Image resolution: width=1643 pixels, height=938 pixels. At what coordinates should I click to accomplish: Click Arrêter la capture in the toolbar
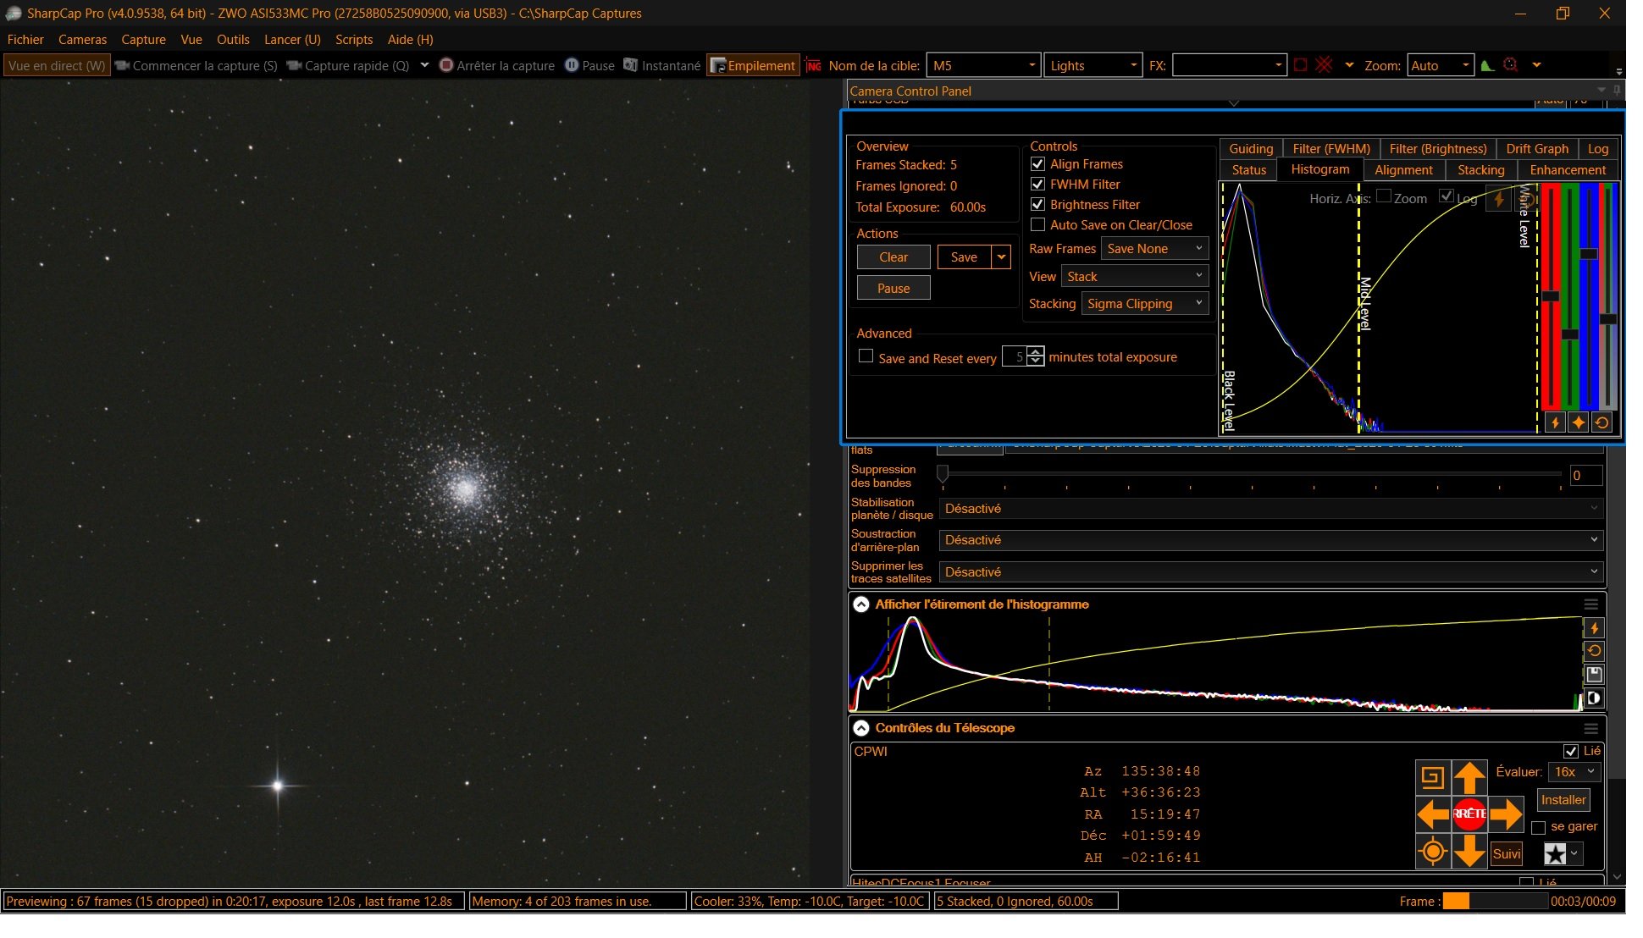tap(497, 65)
